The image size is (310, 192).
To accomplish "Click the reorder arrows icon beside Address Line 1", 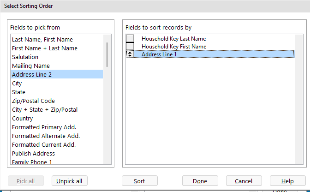I will tap(130, 54).
